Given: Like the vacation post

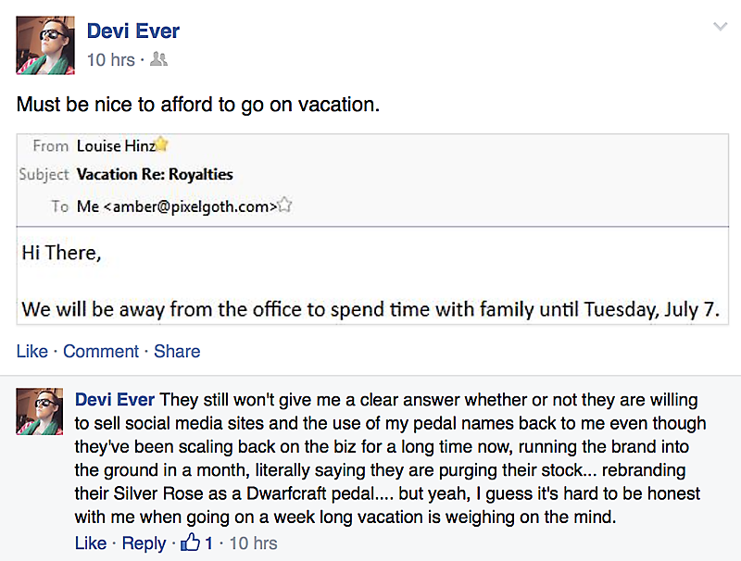Looking at the screenshot, I should pyautogui.click(x=31, y=352).
